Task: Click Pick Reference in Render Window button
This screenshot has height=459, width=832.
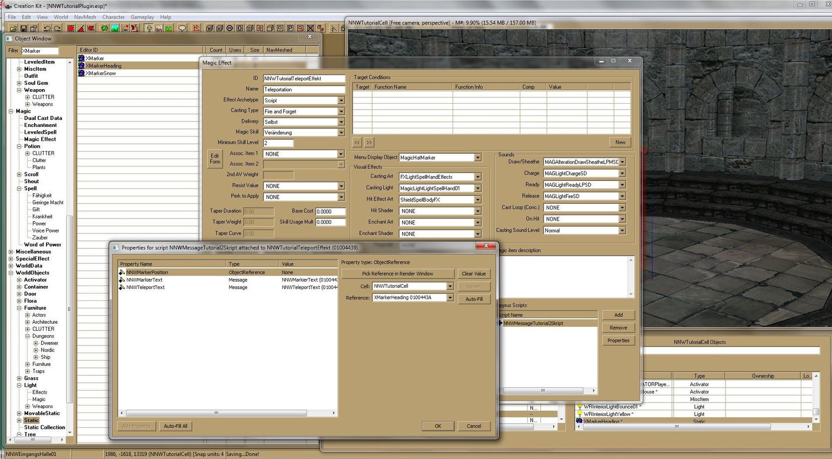Action: pos(397,274)
